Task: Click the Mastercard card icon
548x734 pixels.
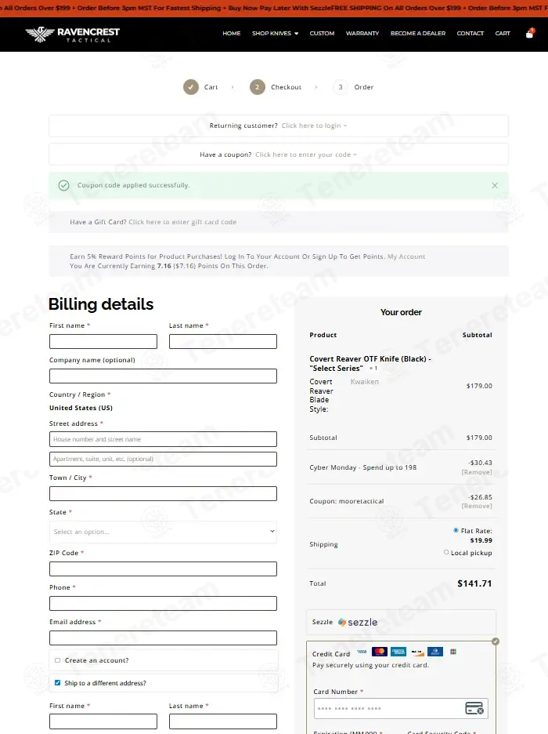Action: click(380, 652)
